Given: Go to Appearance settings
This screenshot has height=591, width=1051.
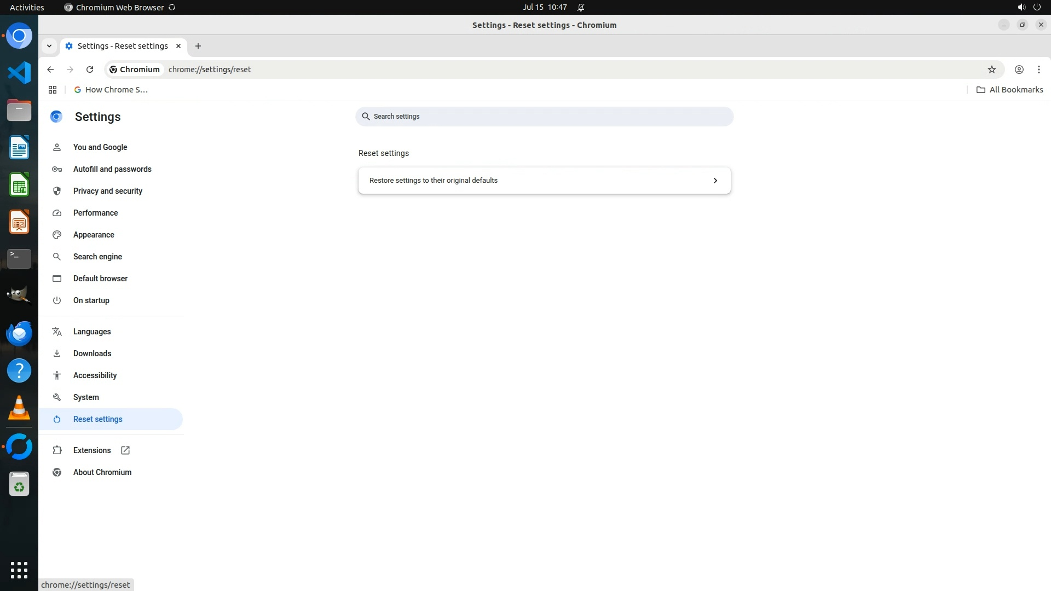Looking at the screenshot, I should (x=94, y=235).
